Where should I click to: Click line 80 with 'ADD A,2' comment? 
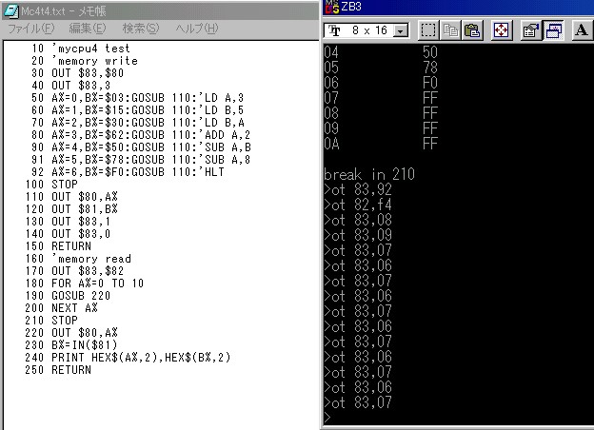click(141, 135)
